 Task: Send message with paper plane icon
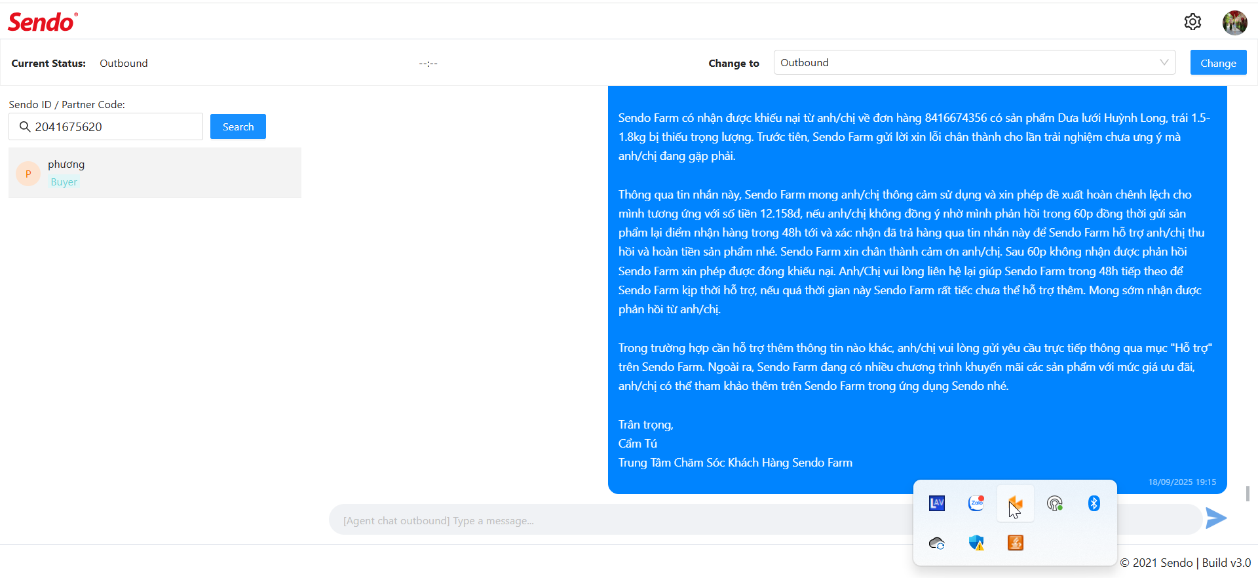tap(1216, 518)
